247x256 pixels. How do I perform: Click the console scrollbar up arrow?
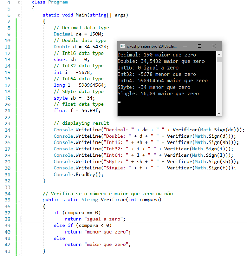point(219,54)
